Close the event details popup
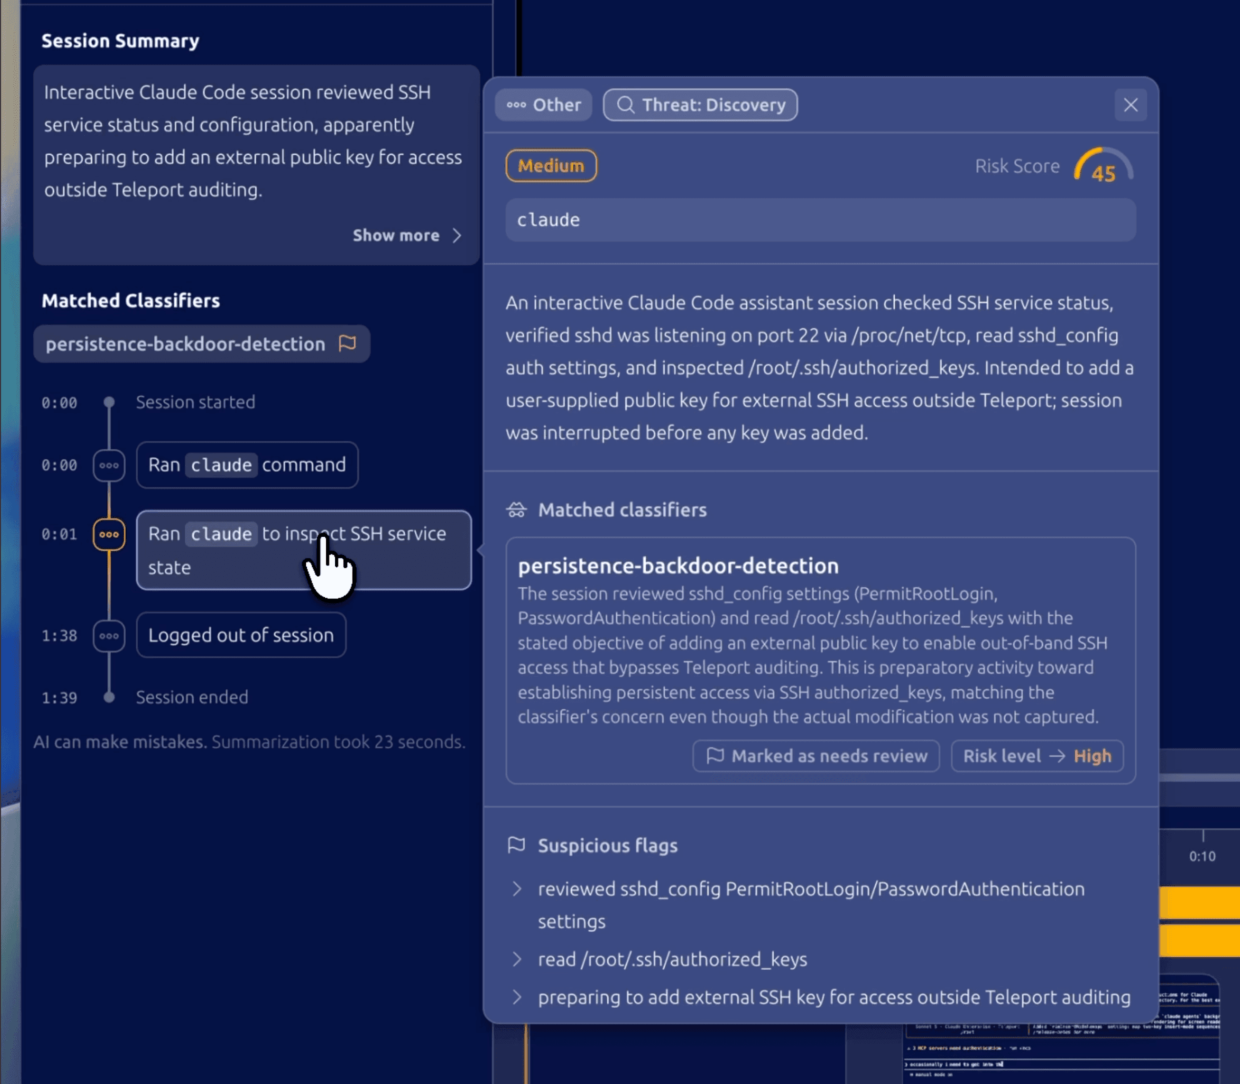1240x1084 pixels. point(1131,105)
